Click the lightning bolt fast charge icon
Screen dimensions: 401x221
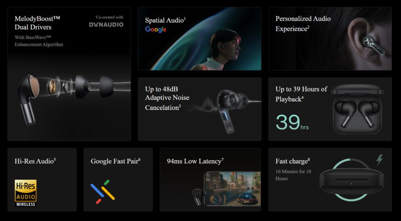click(379, 160)
